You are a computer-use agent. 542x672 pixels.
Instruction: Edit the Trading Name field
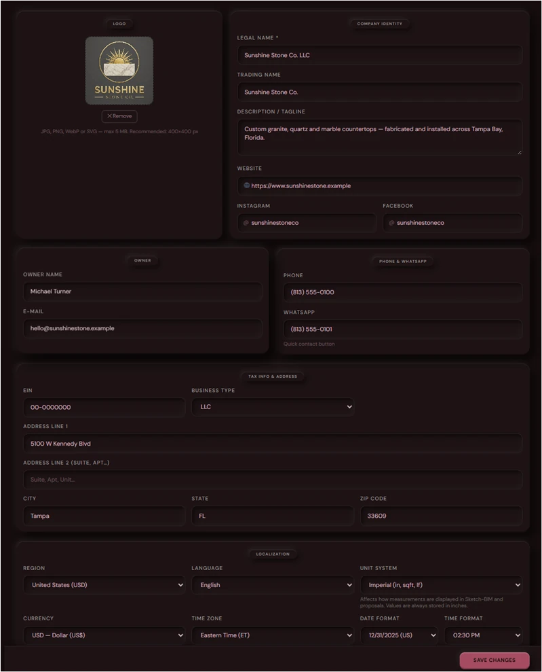coord(380,92)
